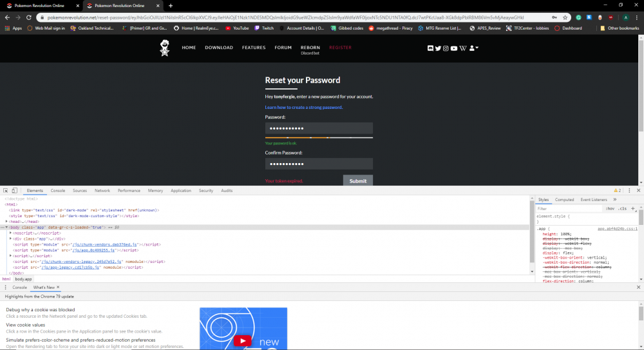Expand the head node in Elements tree

click(8, 221)
